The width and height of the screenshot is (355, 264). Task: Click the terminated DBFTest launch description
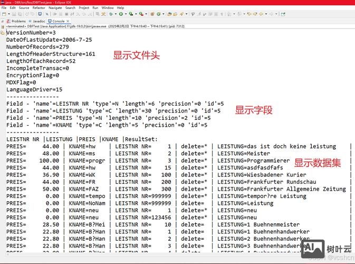(95, 26)
